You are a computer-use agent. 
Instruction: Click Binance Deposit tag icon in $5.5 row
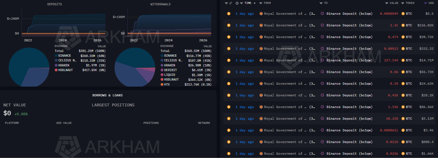click(x=322, y=14)
